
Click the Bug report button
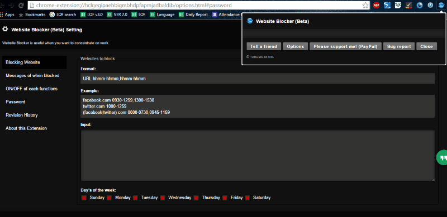[399, 46]
